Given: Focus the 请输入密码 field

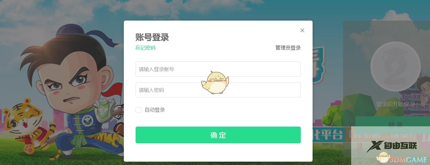Looking at the screenshot, I should click(218, 90).
